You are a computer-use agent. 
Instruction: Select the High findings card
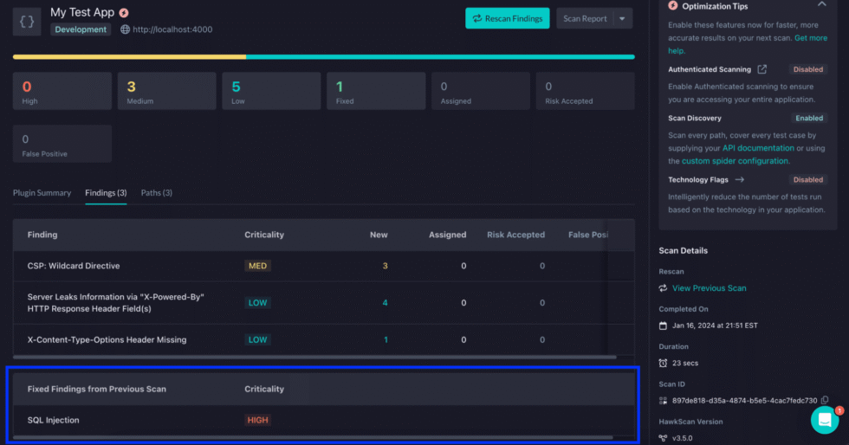(62, 91)
